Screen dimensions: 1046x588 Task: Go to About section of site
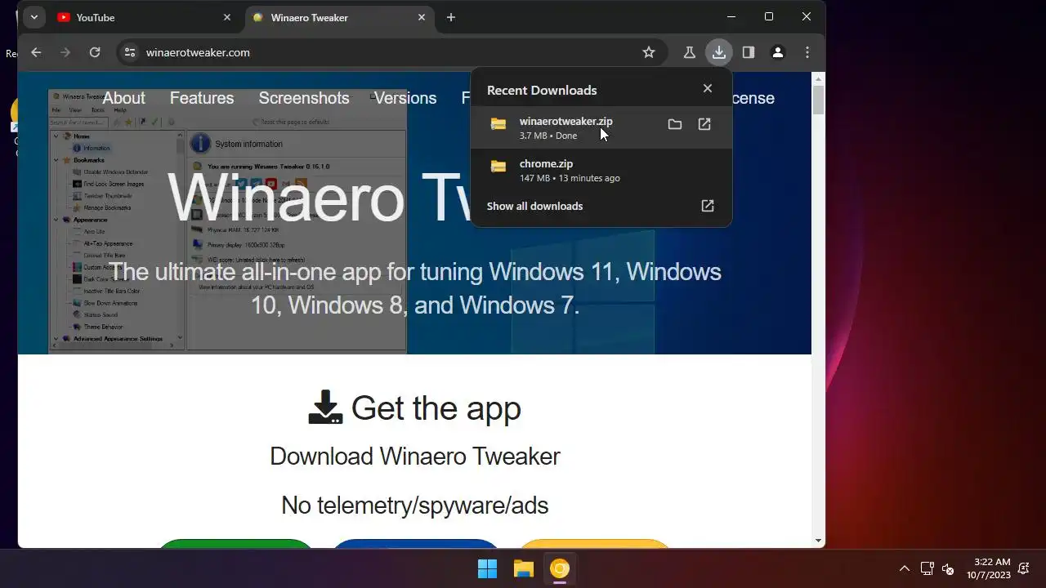coord(123,98)
